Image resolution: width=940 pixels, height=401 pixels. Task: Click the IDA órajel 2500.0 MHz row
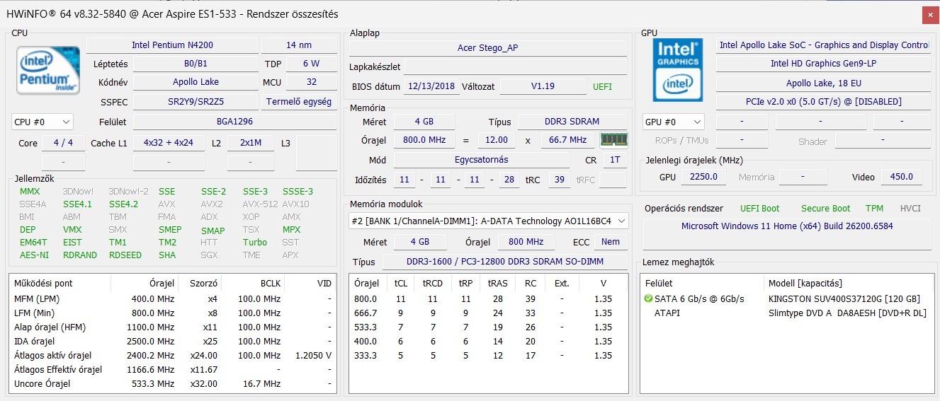173,341
